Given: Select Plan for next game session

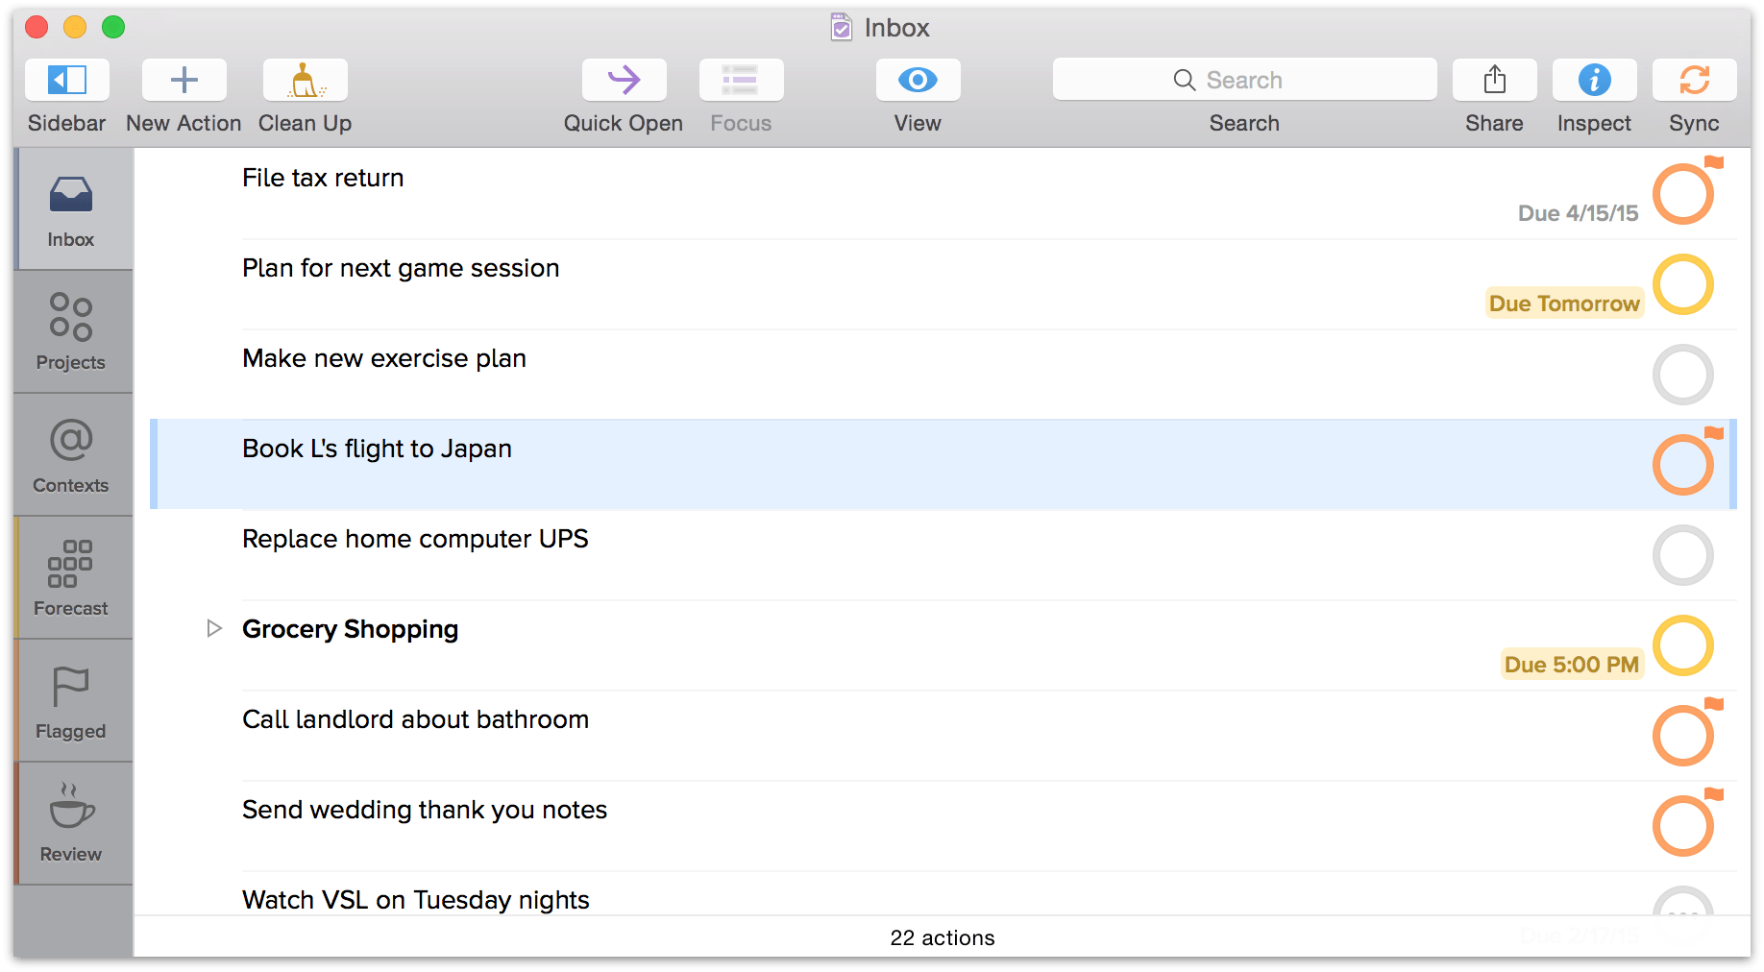Looking at the screenshot, I should [x=401, y=268].
